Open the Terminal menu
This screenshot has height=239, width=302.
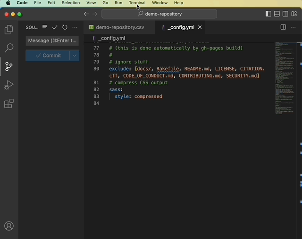(x=137, y=3)
